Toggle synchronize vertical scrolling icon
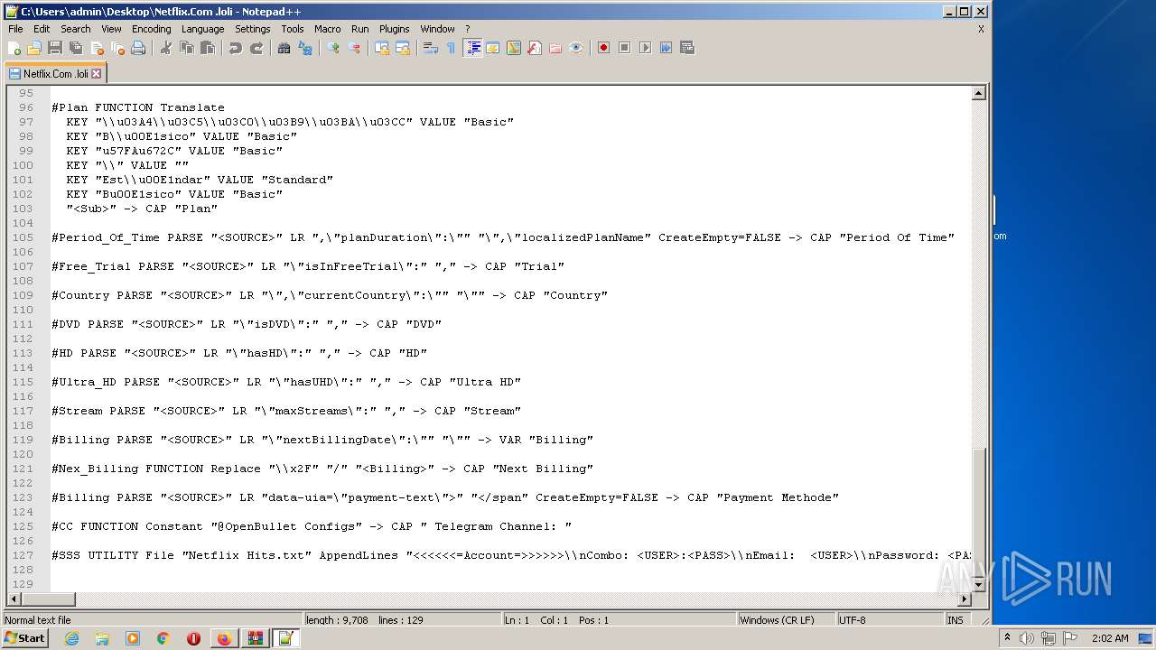This screenshot has width=1156, height=650. 382,48
